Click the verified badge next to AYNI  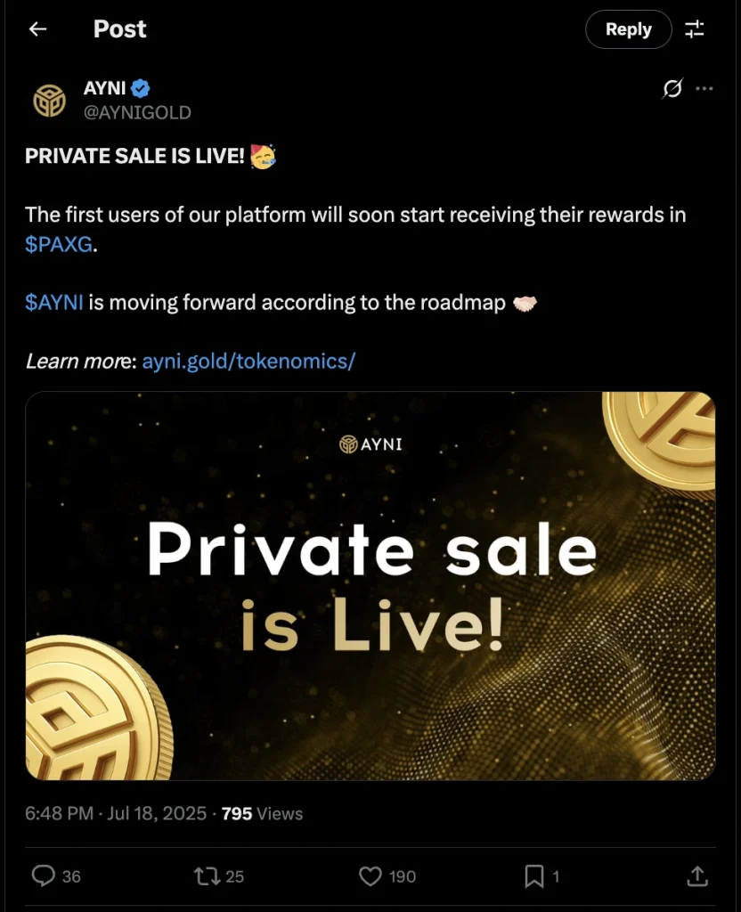pos(141,87)
